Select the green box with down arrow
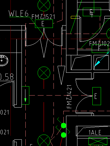 (x=25, y=95)
